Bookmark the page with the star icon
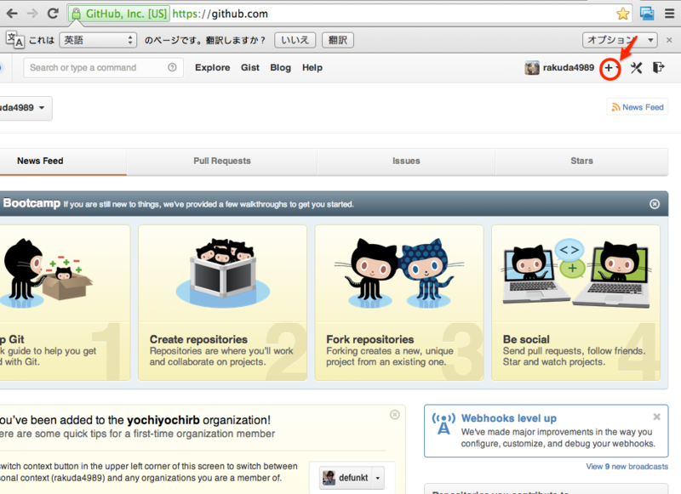 coord(623,14)
